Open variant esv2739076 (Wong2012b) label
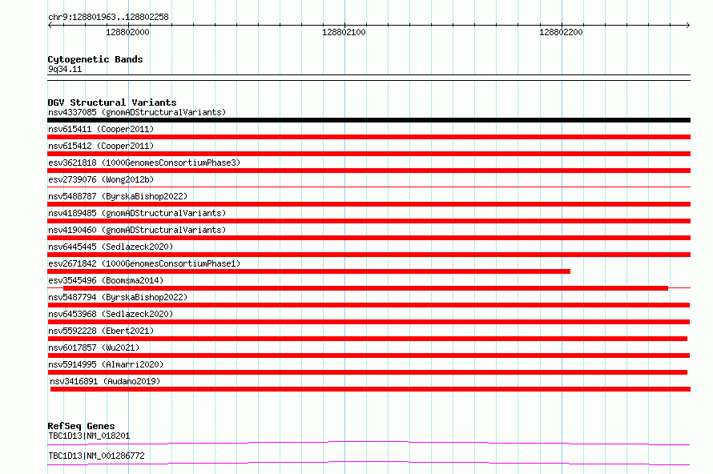 click(101, 179)
